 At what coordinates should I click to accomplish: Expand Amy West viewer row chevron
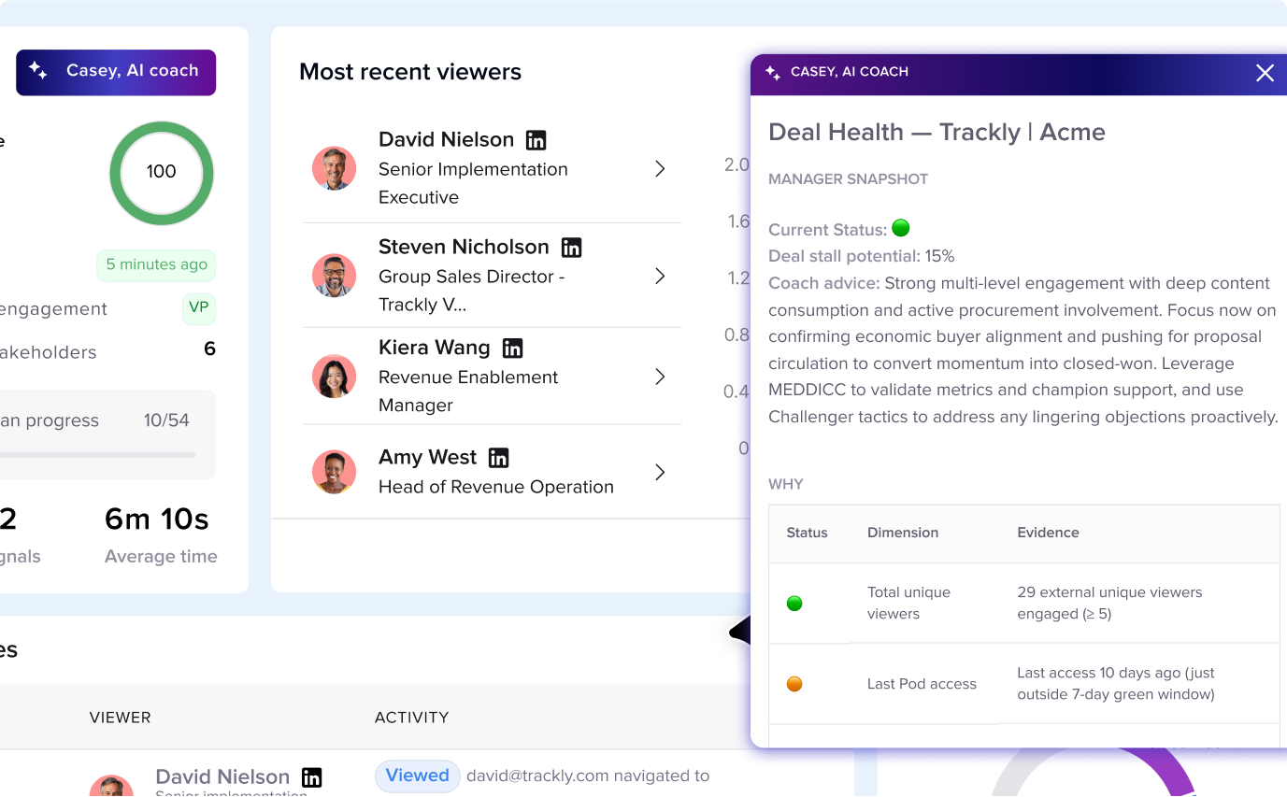[x=660, y=472]
